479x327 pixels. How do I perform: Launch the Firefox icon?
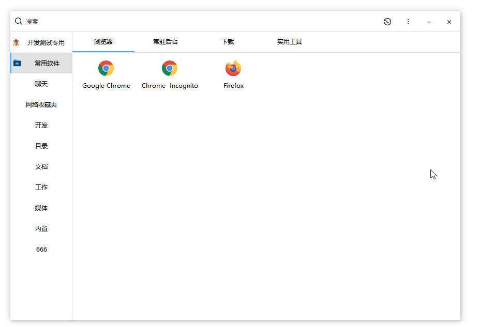(233, 68)
